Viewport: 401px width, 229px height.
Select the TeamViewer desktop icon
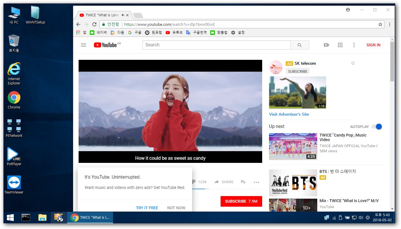[x=14, y=185]
